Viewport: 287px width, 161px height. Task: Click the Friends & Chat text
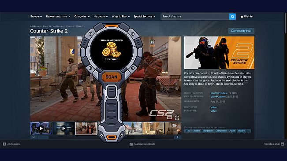pyautogui.click(x=272, y=144)
